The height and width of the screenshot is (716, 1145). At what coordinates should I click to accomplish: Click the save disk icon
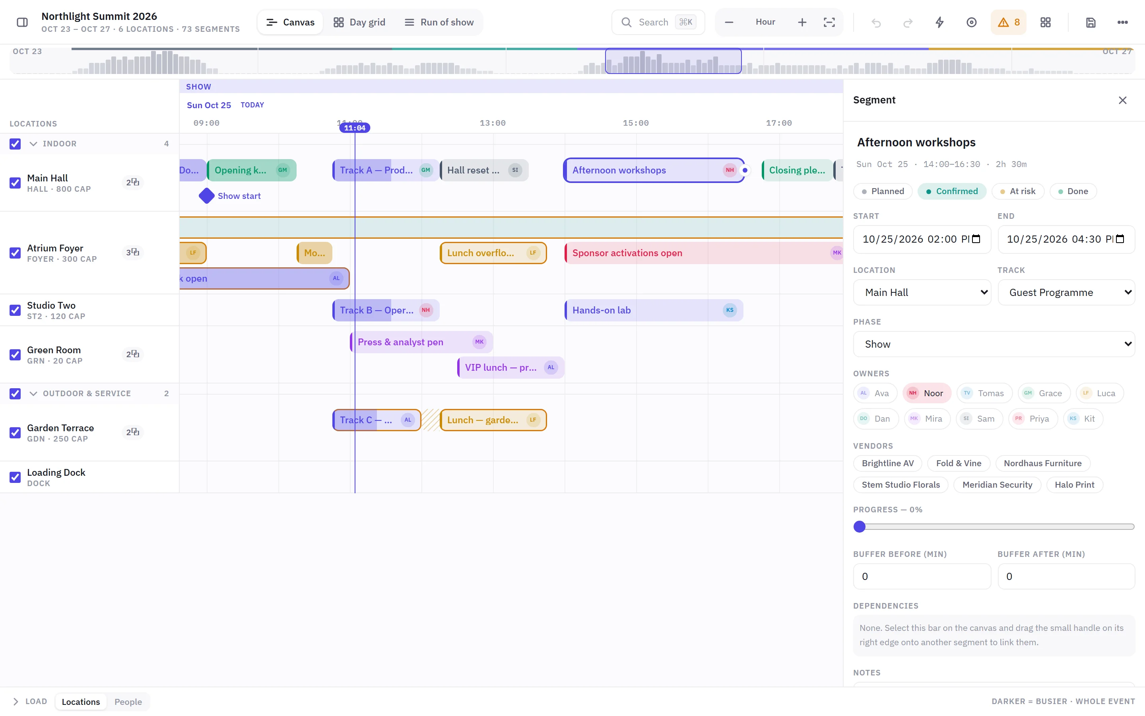(x=1091, y=22)
